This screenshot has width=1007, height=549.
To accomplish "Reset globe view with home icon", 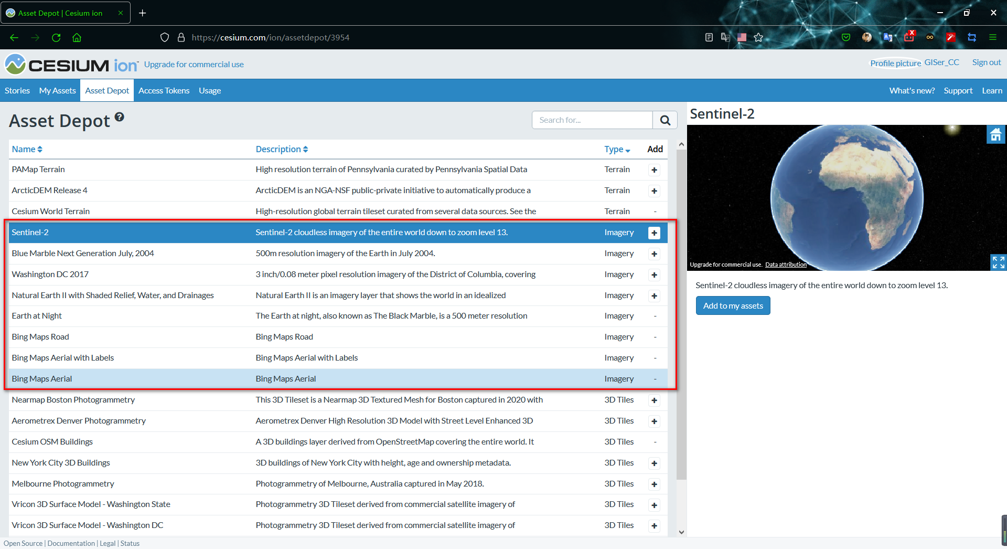I will point(995,135).
